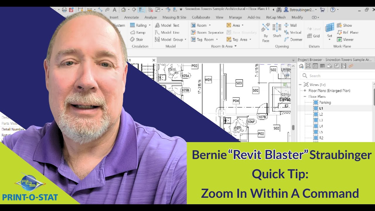Click the Project Browser Search field
The image size is (375, 211).
click(338, 76)
